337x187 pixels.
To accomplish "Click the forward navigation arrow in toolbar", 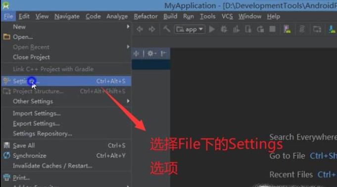I will [x=152, y=29].
